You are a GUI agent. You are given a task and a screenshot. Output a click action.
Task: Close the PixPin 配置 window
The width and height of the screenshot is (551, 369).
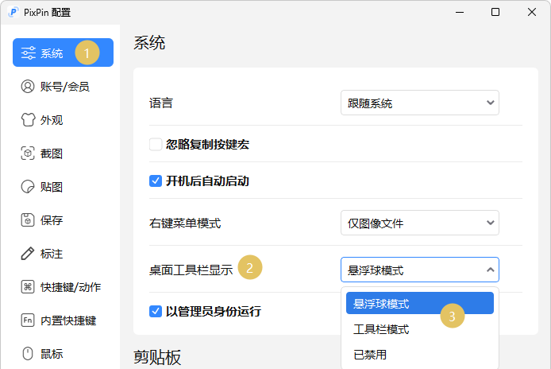tap(532, 12)
